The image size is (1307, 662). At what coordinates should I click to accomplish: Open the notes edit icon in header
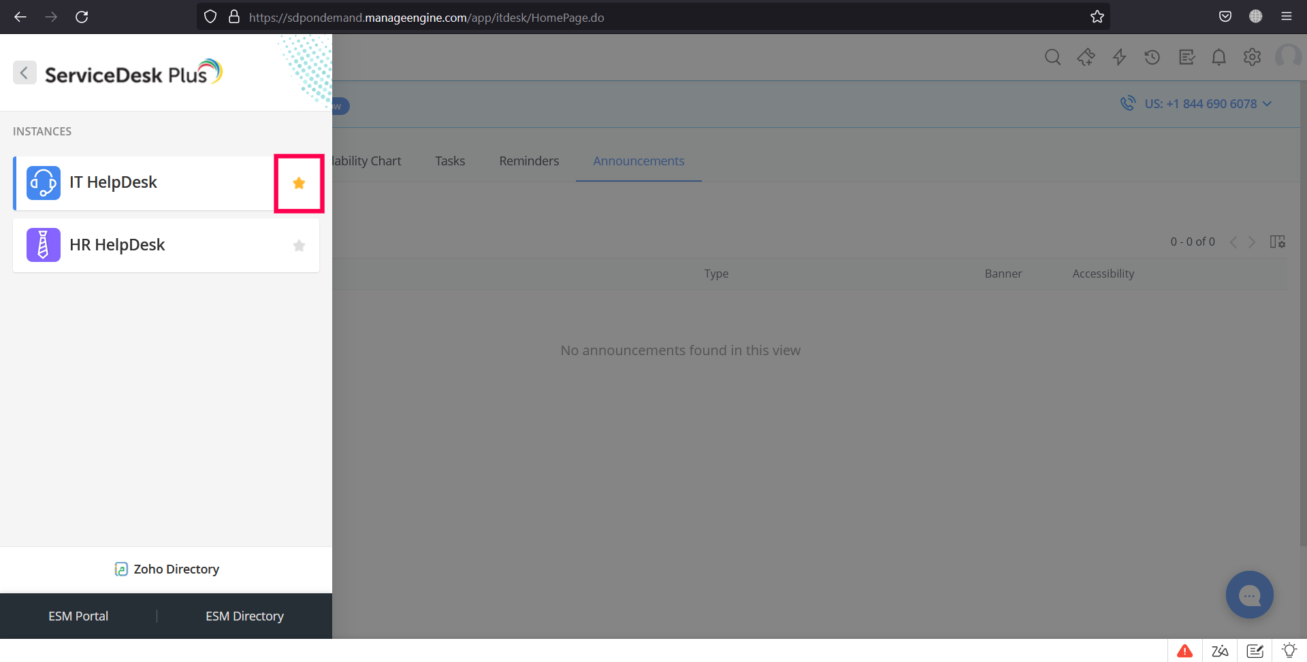(1187, 57)
